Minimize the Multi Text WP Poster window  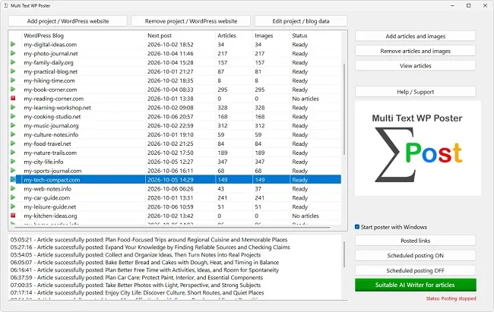(x=452, y=5)
